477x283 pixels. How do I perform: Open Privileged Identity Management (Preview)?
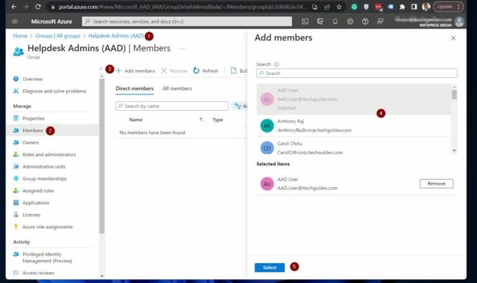(x=47, y=257)
